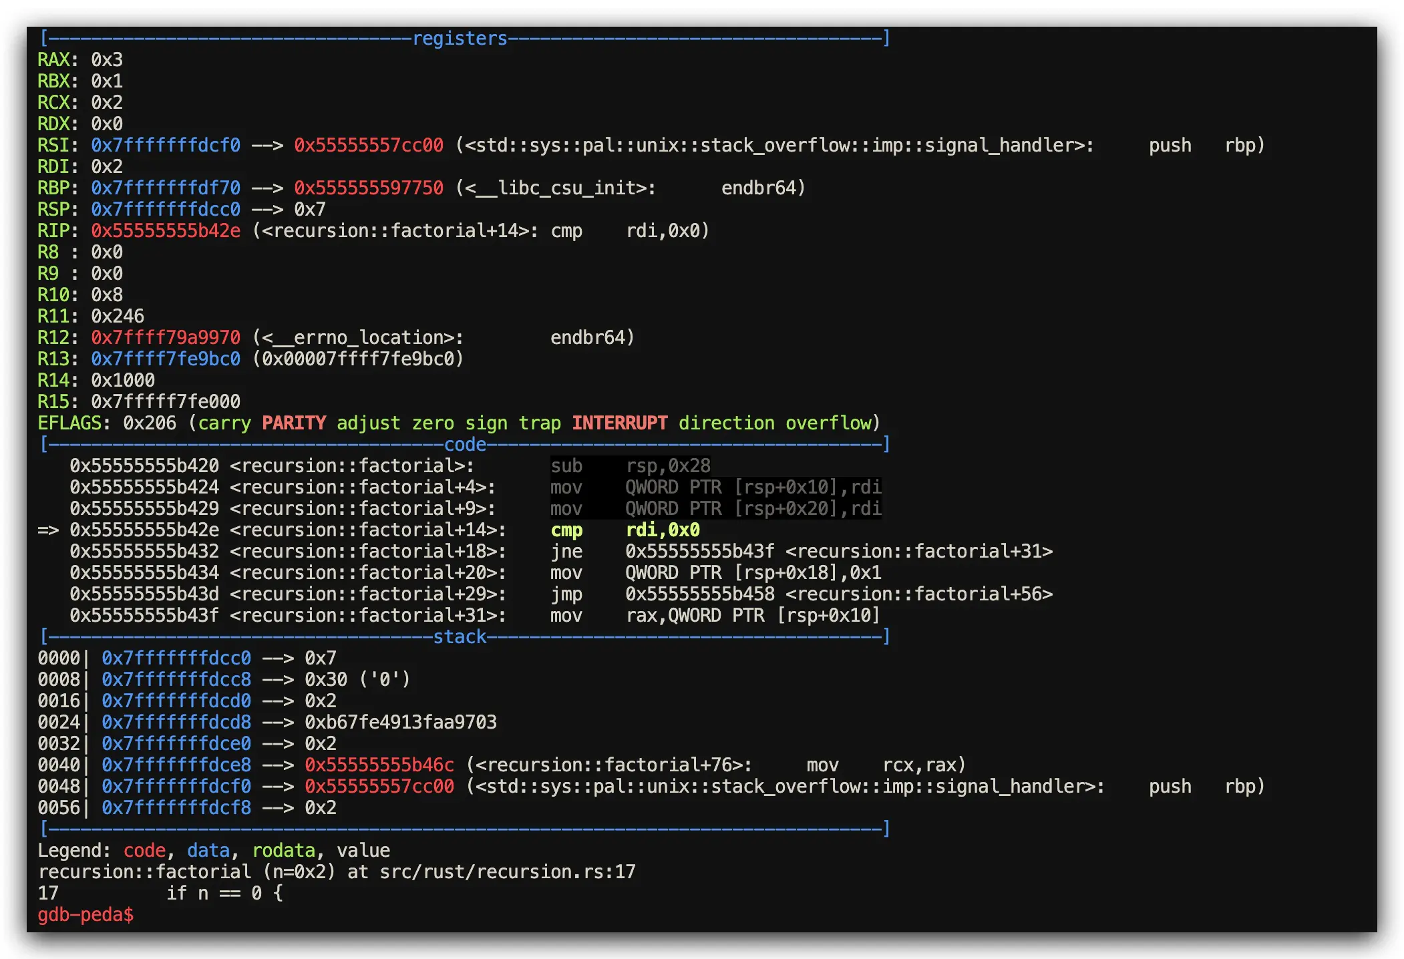Screen dimensions: 1404x959
Task: Click the Legend rodata label
Action: (283, 851)
